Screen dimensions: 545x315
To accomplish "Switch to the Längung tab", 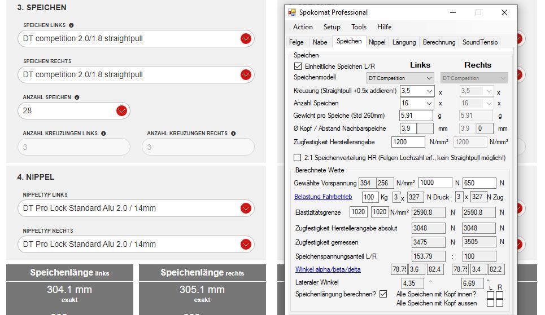I will 404,42.
